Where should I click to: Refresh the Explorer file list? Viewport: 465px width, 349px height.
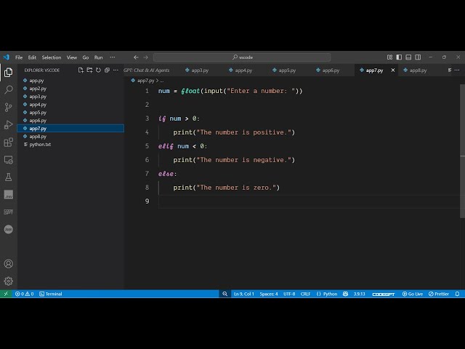point(98,71)
